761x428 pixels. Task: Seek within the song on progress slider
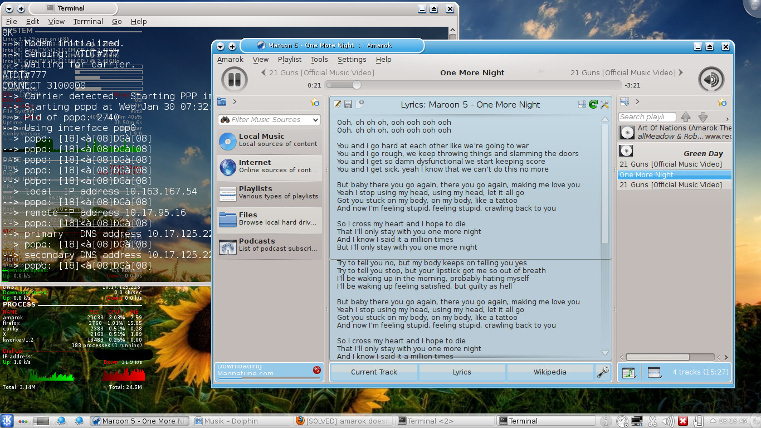click(x=473, y=85)
